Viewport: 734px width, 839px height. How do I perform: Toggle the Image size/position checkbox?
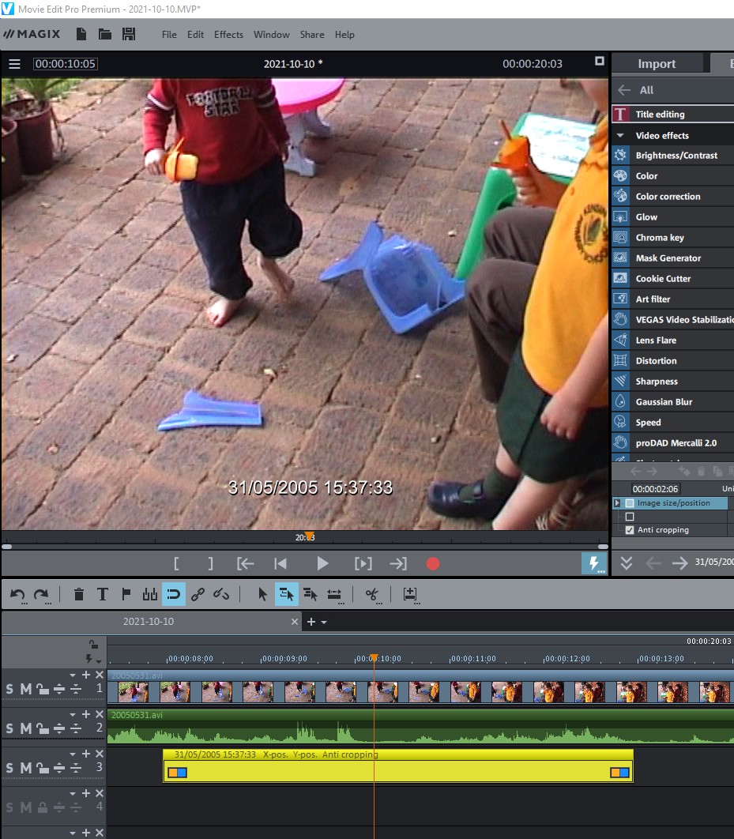tap(630, 503)
